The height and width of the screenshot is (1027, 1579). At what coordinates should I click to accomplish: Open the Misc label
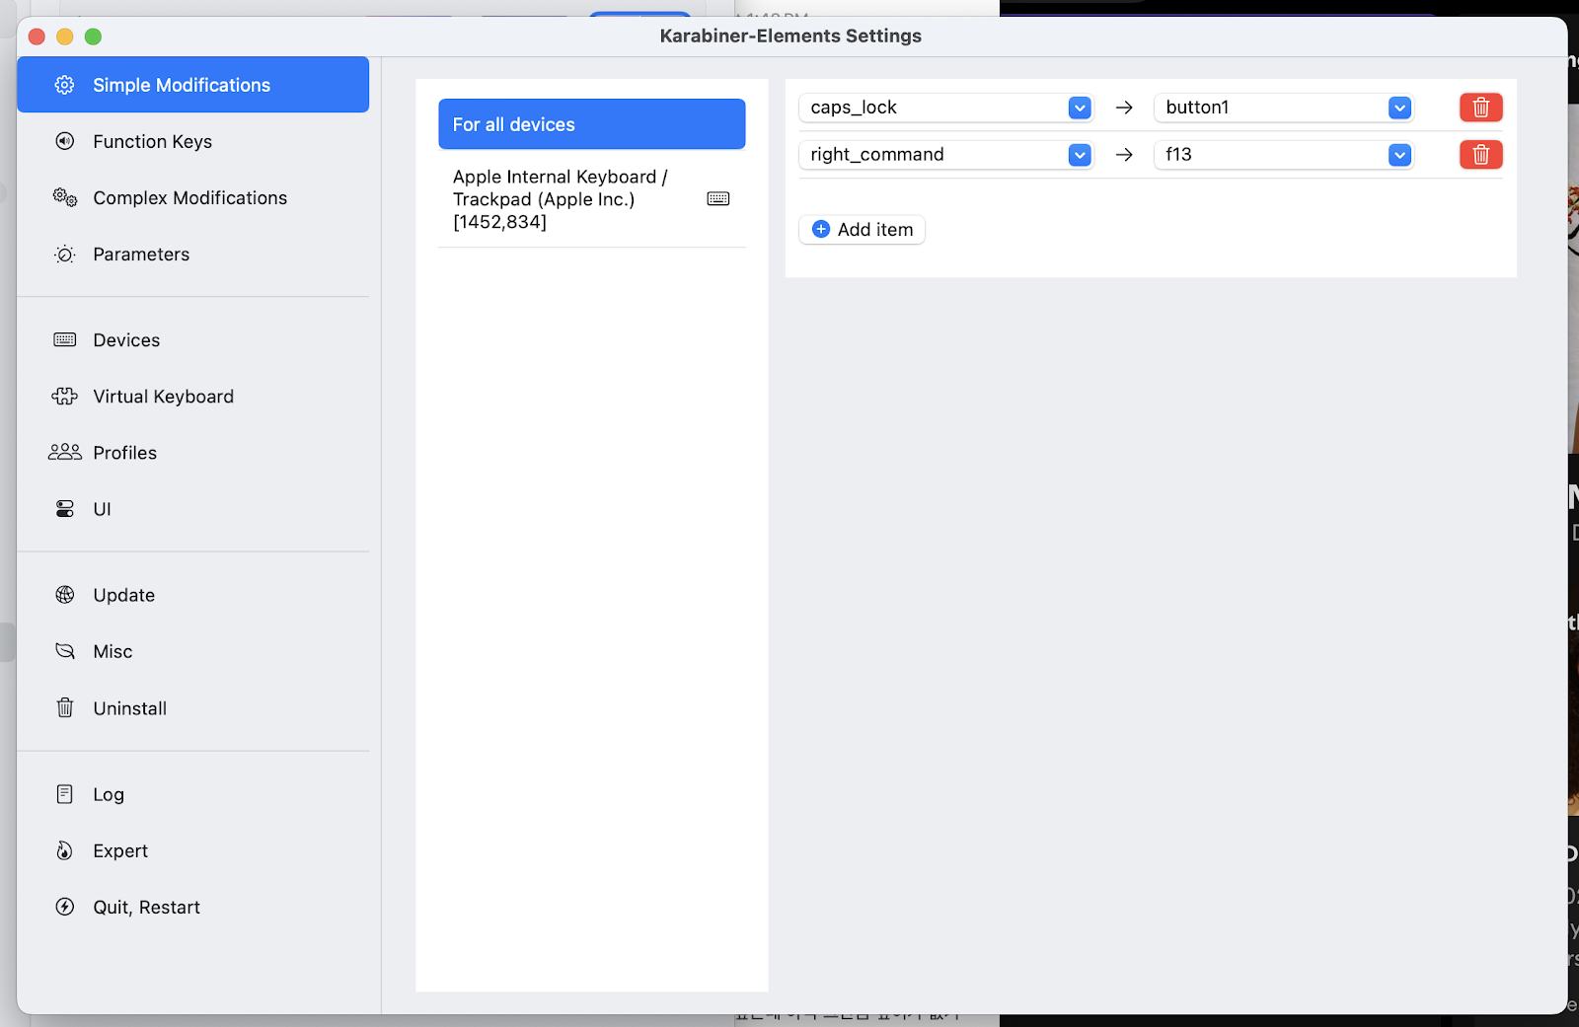click(113, 651)
